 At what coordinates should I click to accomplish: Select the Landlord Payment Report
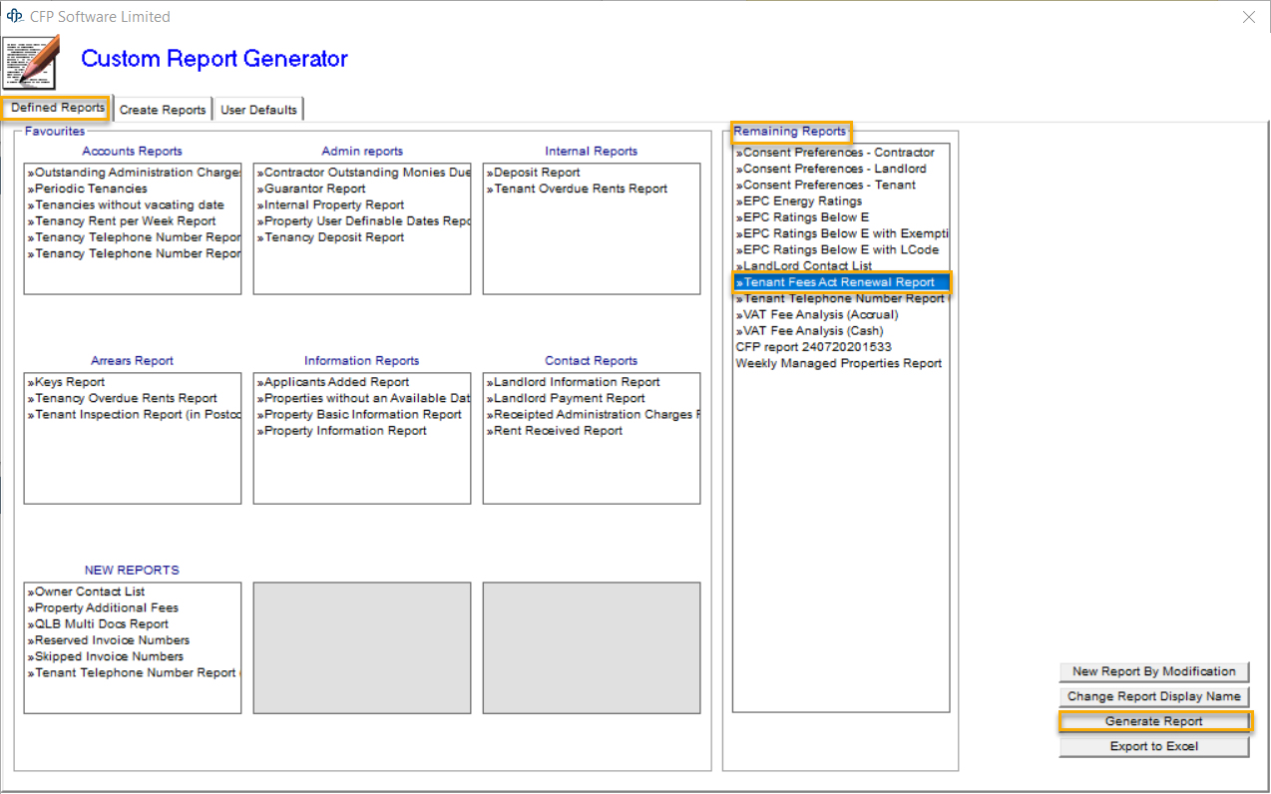(566, 398)
